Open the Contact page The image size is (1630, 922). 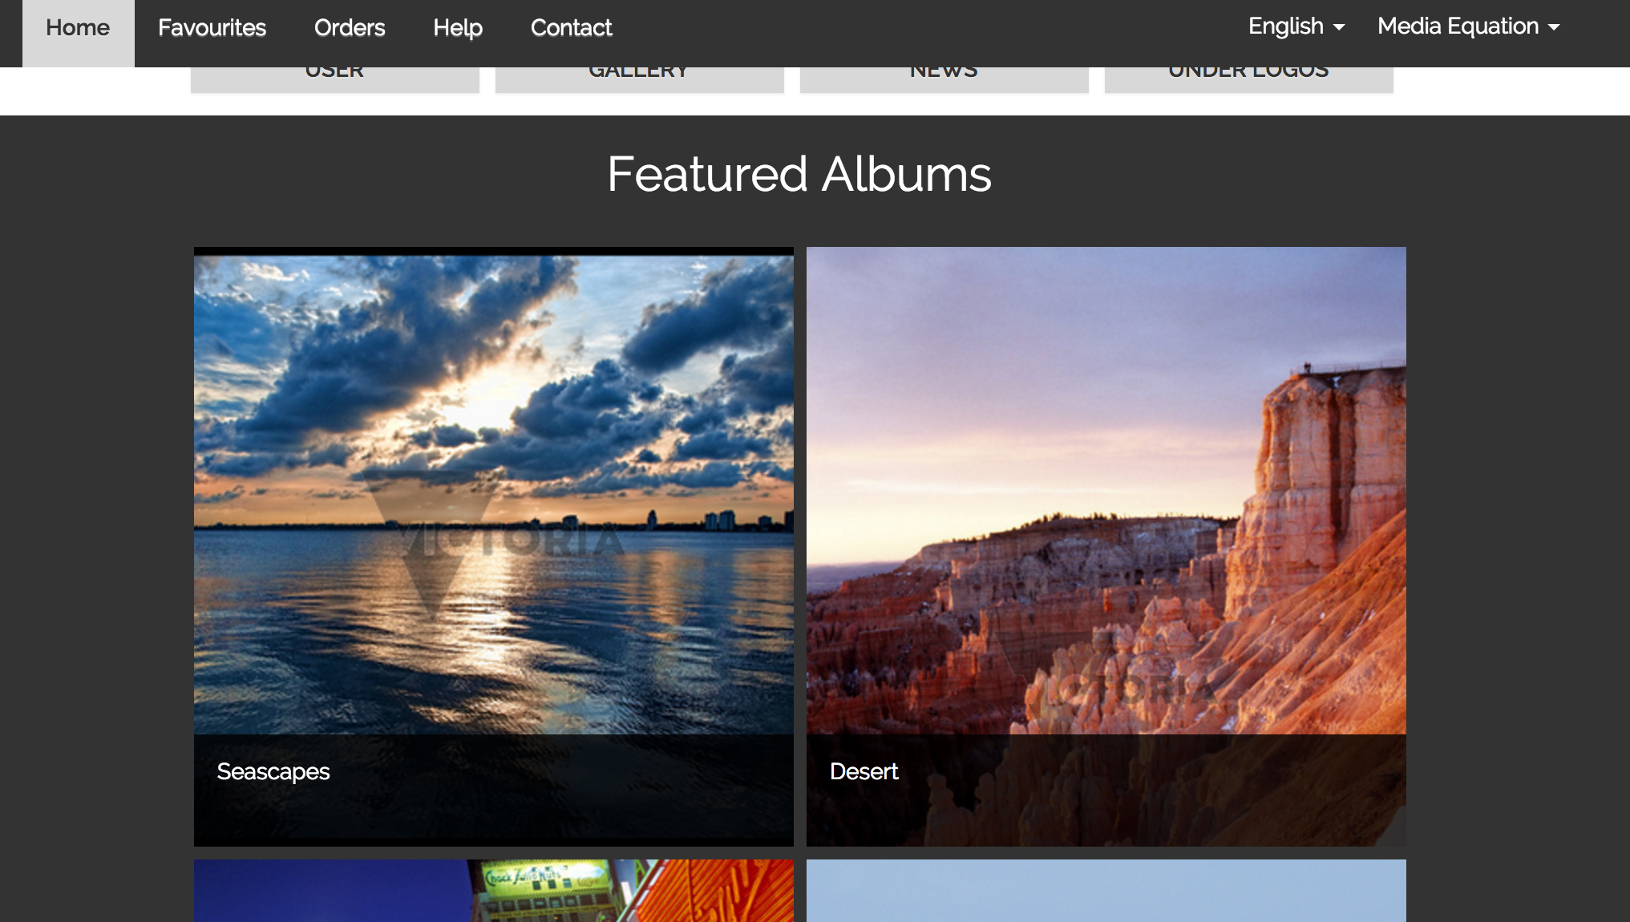571,28
